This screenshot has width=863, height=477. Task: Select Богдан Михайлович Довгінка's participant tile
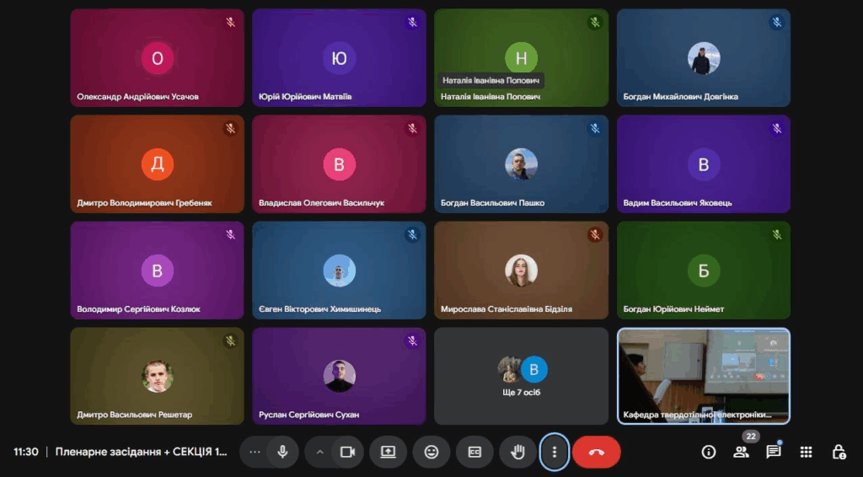pos(704,57)
